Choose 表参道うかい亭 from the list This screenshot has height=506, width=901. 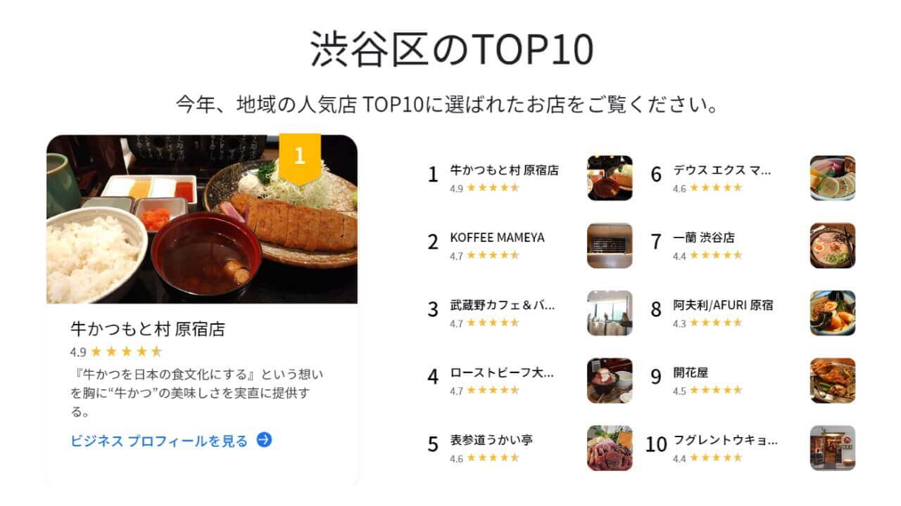click(491, 441)
